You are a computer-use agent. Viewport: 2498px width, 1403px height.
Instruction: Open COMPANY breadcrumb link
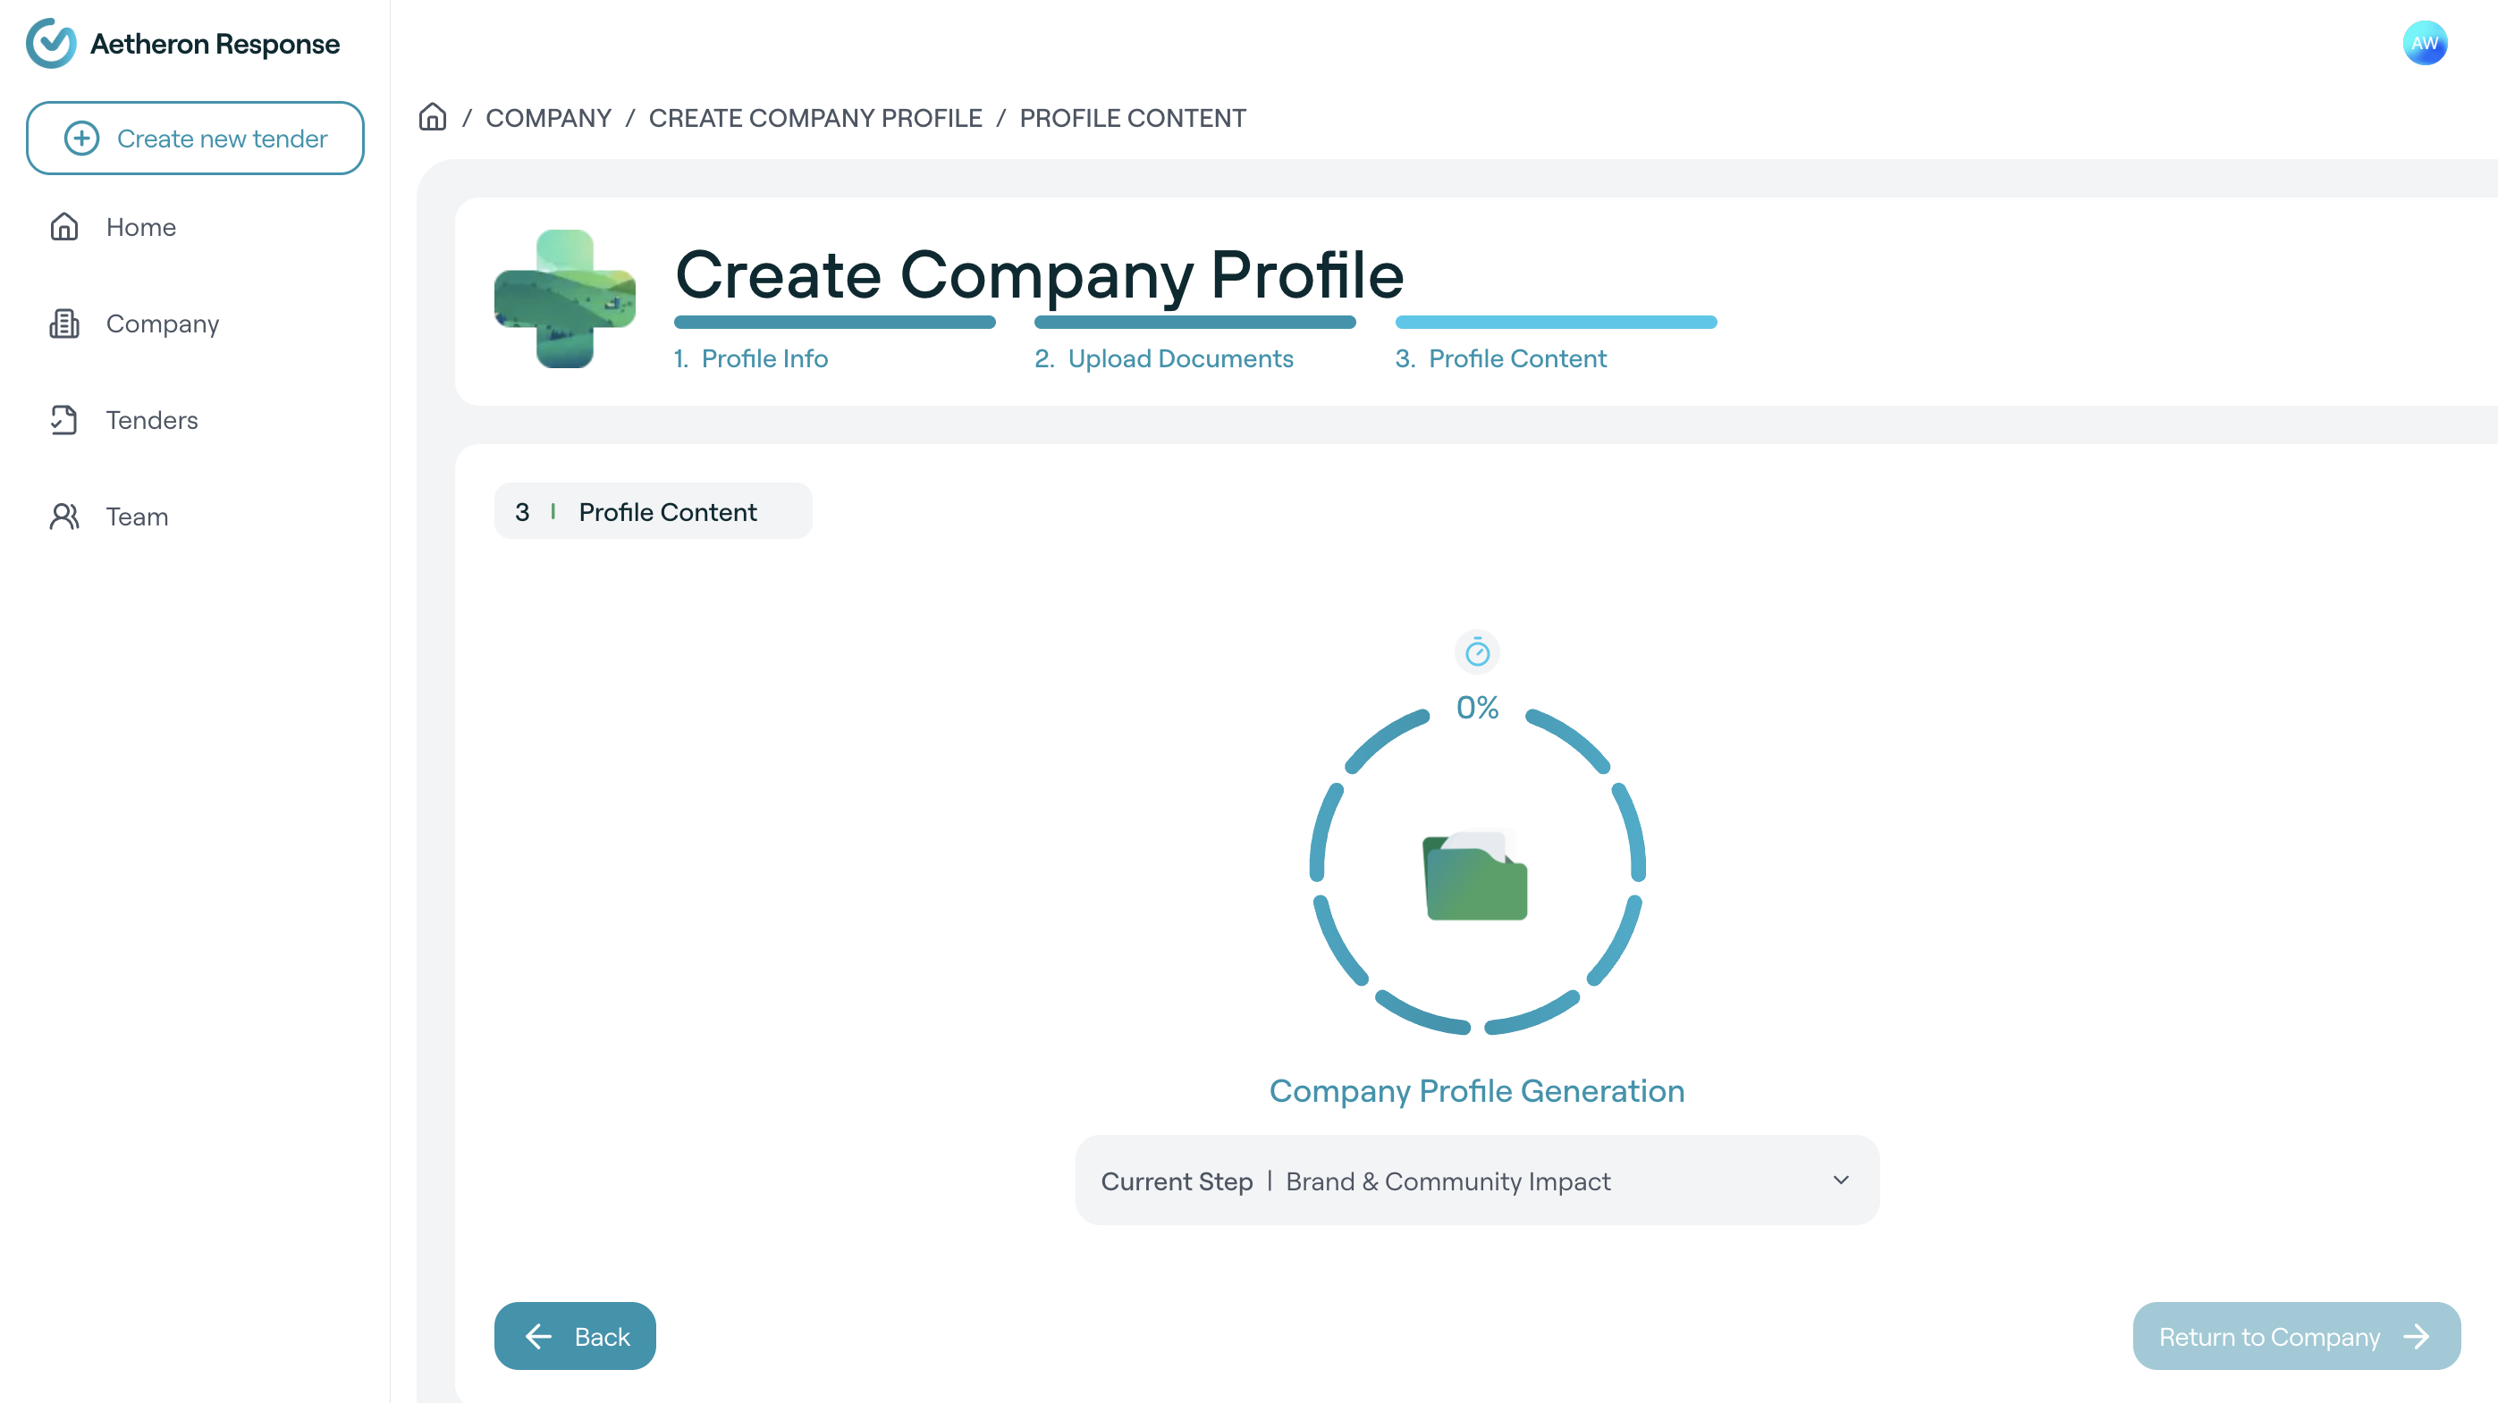[x=548, y=118]
